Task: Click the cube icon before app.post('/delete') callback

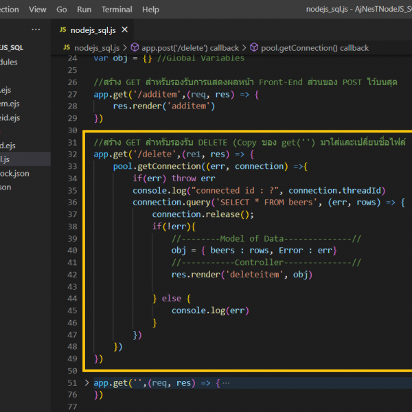Action: [x=135, y=48]
